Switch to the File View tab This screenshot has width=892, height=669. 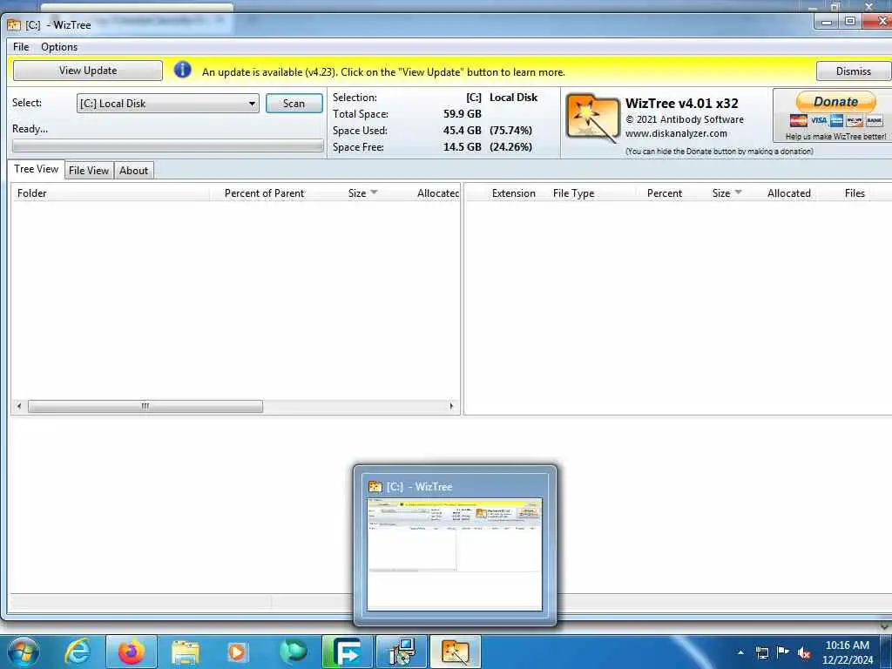click(88, 171)
